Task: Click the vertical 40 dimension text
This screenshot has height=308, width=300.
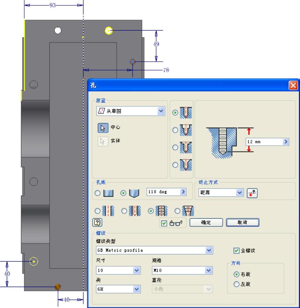Action: click(x=7, y=274)
